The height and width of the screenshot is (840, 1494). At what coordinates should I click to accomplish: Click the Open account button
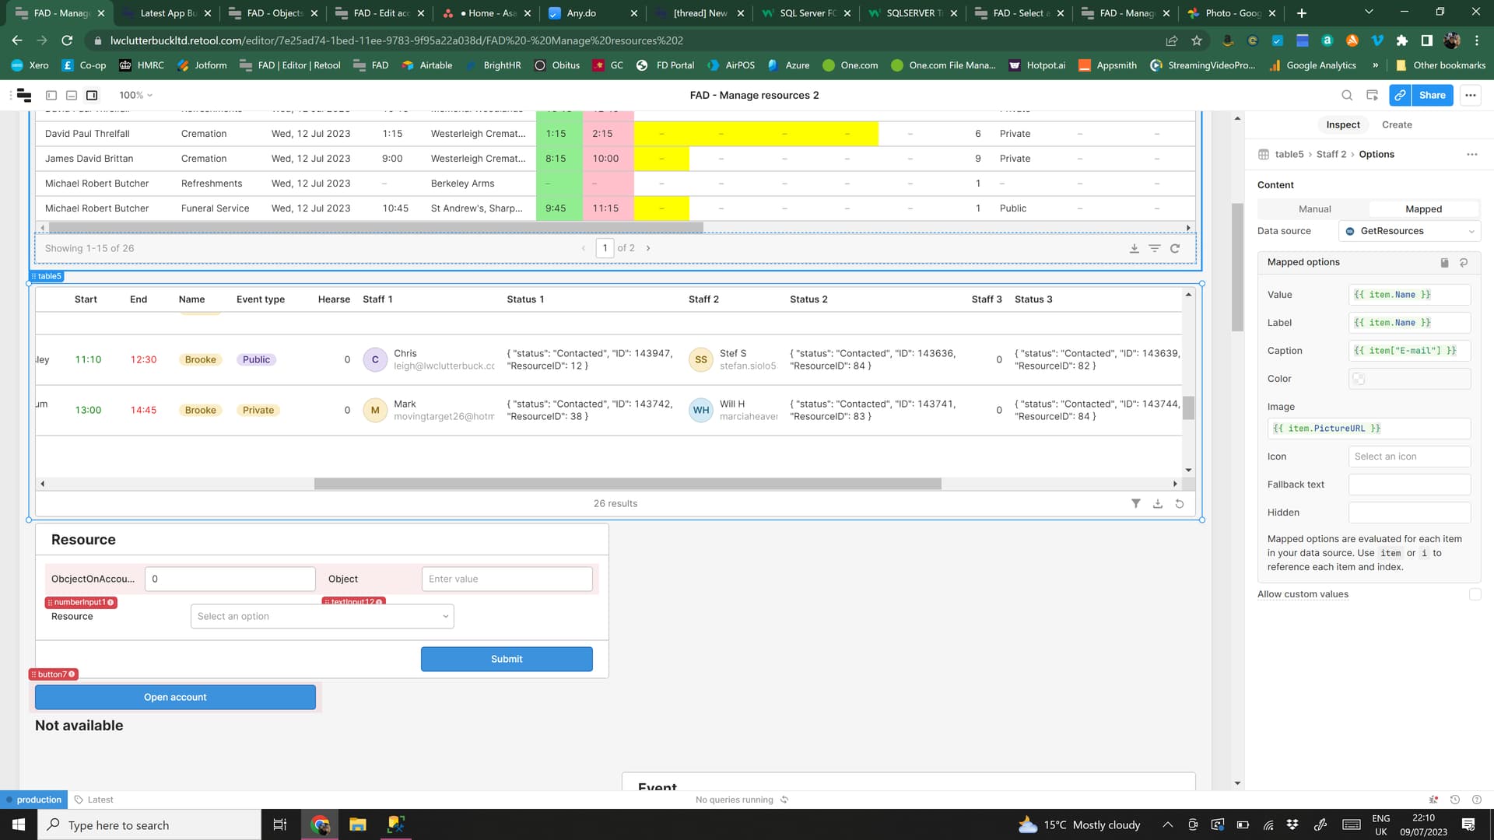175,697
